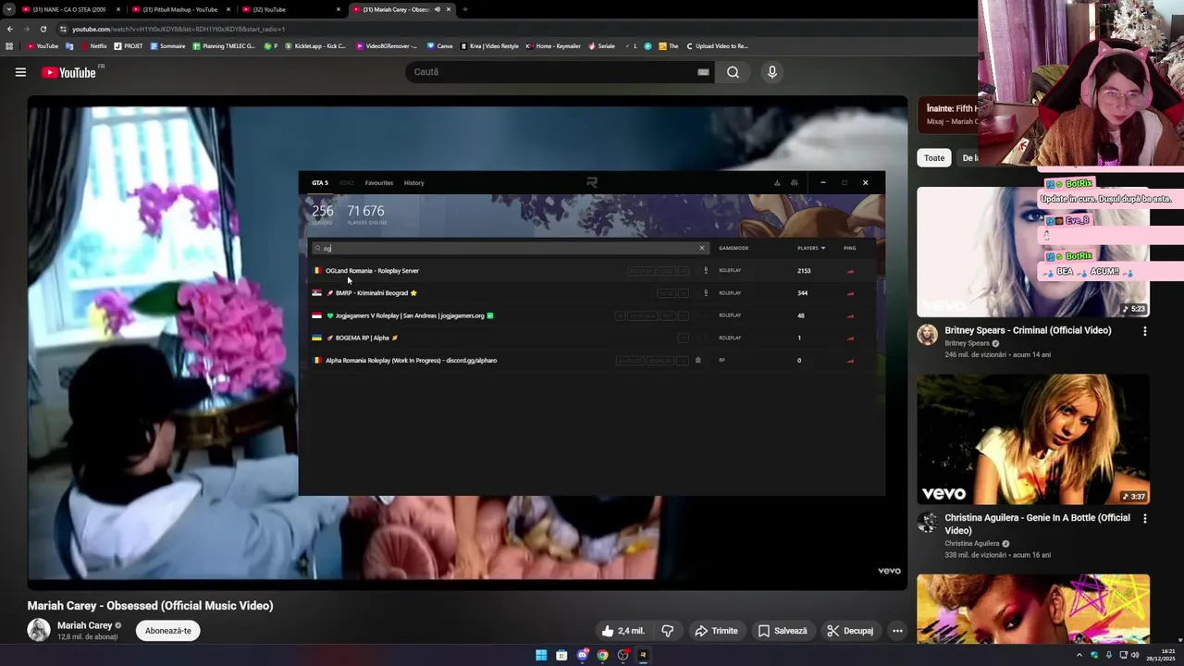
Task: Click the lock icon on Alpha Romania row
Action: [x=698, y=361]
